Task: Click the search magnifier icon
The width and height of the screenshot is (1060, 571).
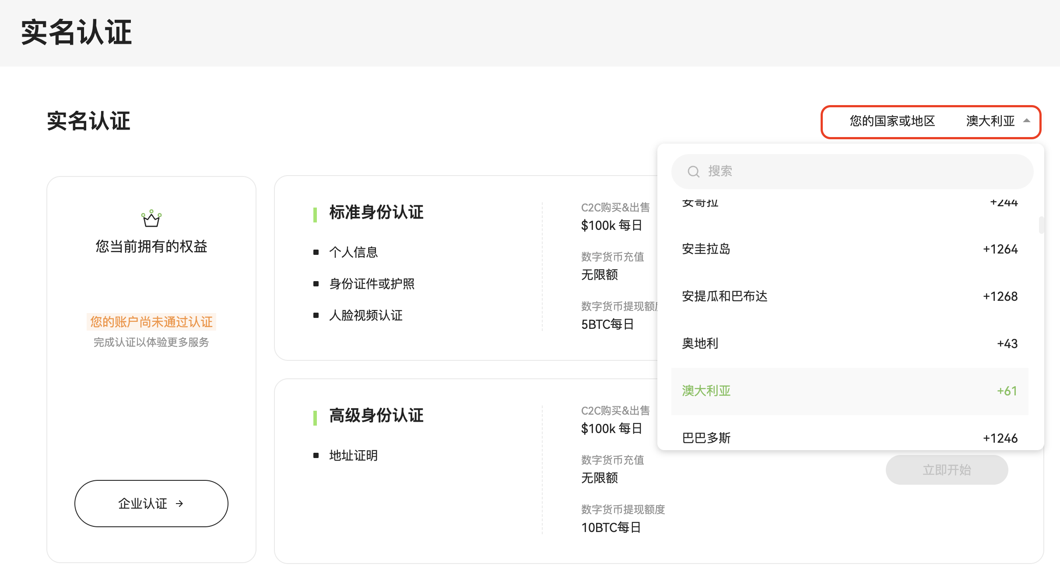Action: (693, 171)
